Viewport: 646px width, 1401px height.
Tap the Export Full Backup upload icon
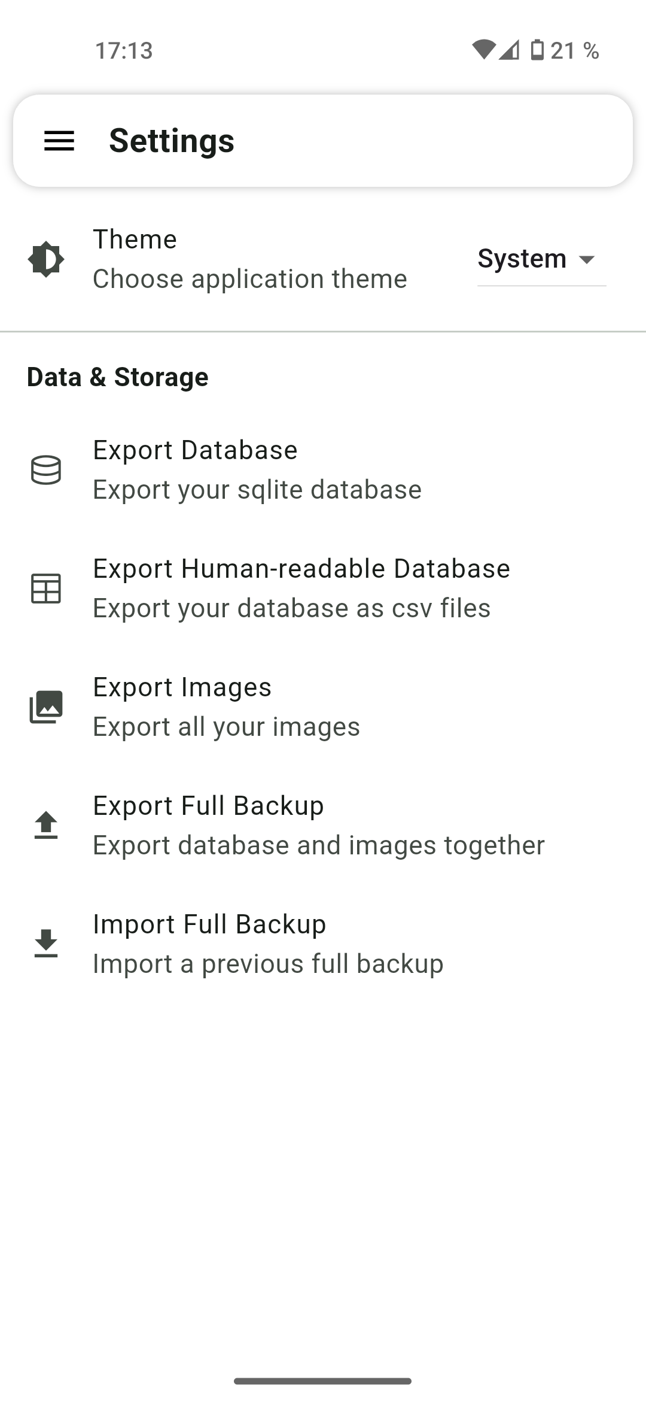(x=46, y=825)
